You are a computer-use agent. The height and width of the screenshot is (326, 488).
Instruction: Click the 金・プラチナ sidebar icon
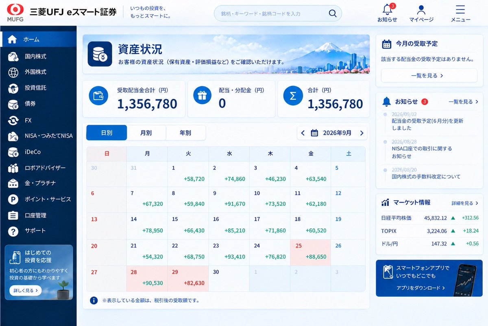coord(13,183)
